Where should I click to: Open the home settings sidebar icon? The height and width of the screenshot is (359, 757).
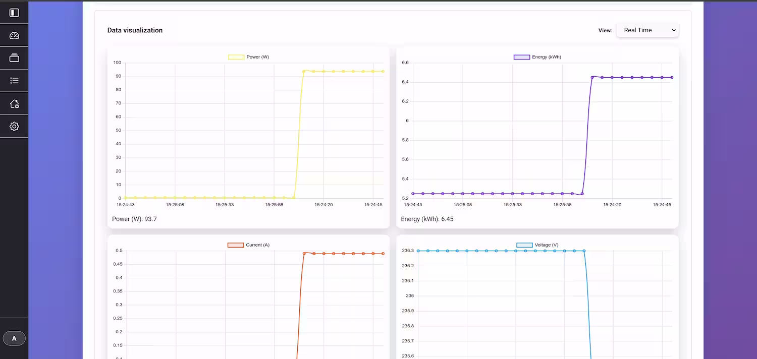(14, 104)
